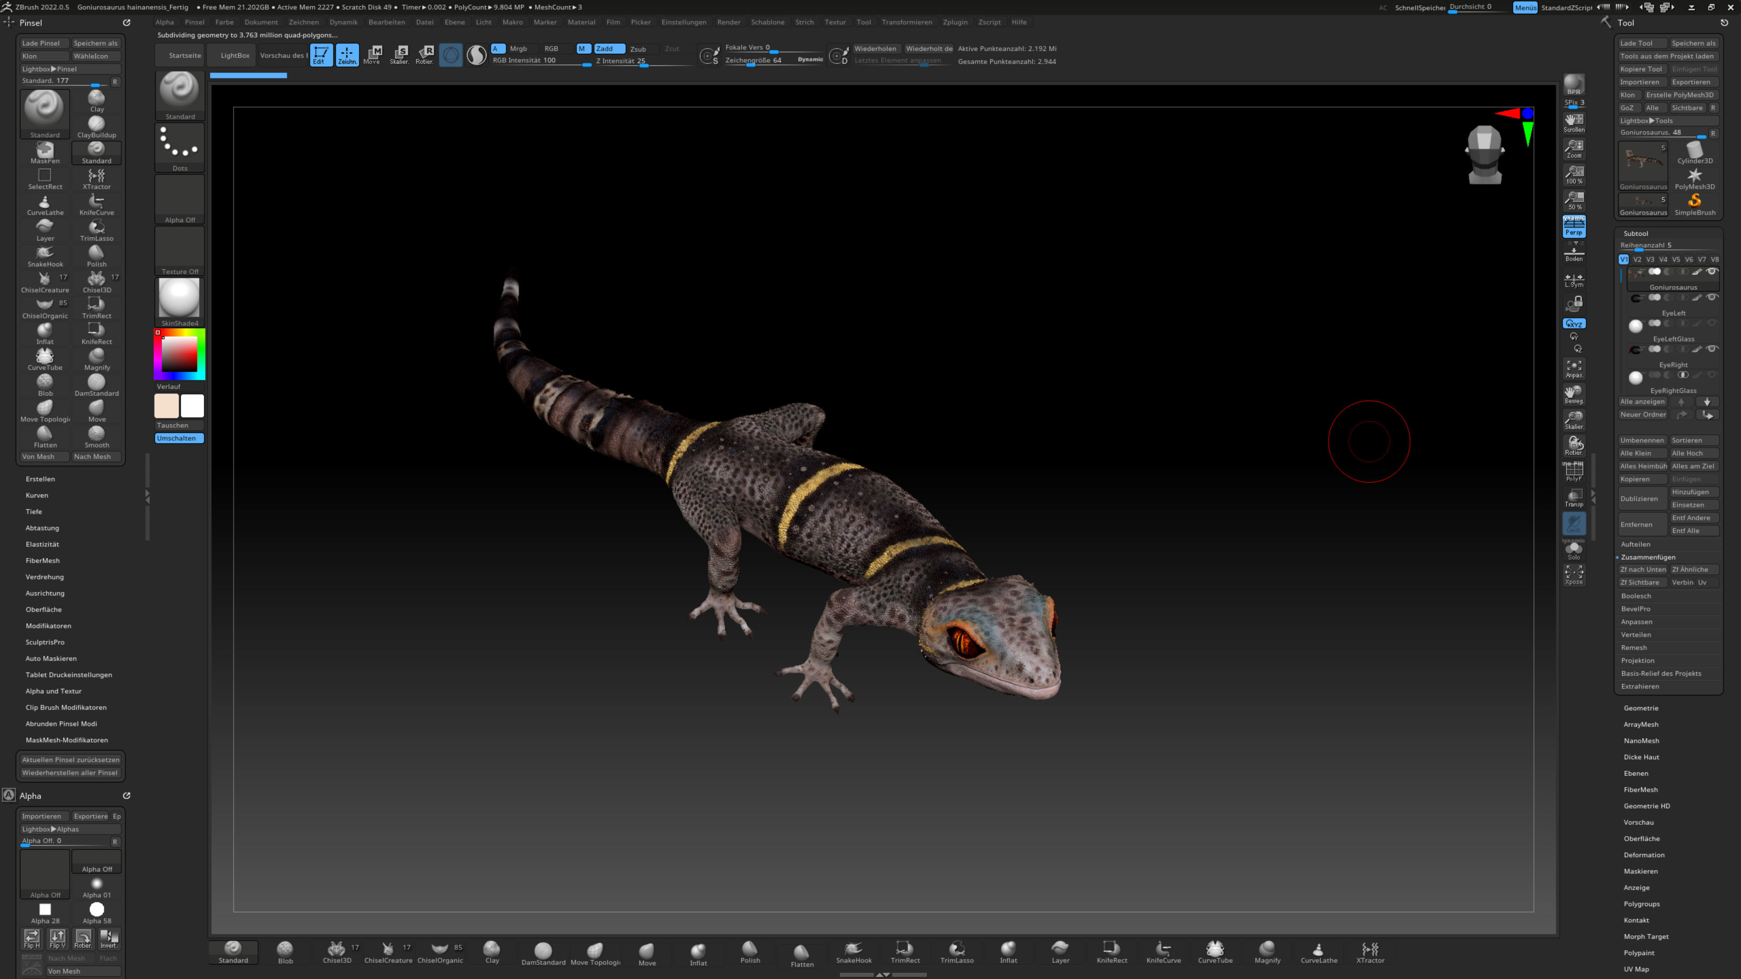Toggle Solo mode
This screenshot has width=1741, height=979.
tap(1573, 550)
